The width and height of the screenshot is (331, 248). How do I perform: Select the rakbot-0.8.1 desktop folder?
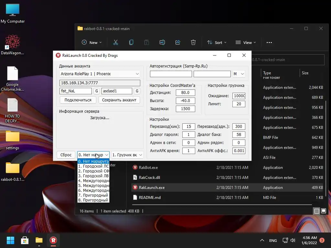click(13, 172)
